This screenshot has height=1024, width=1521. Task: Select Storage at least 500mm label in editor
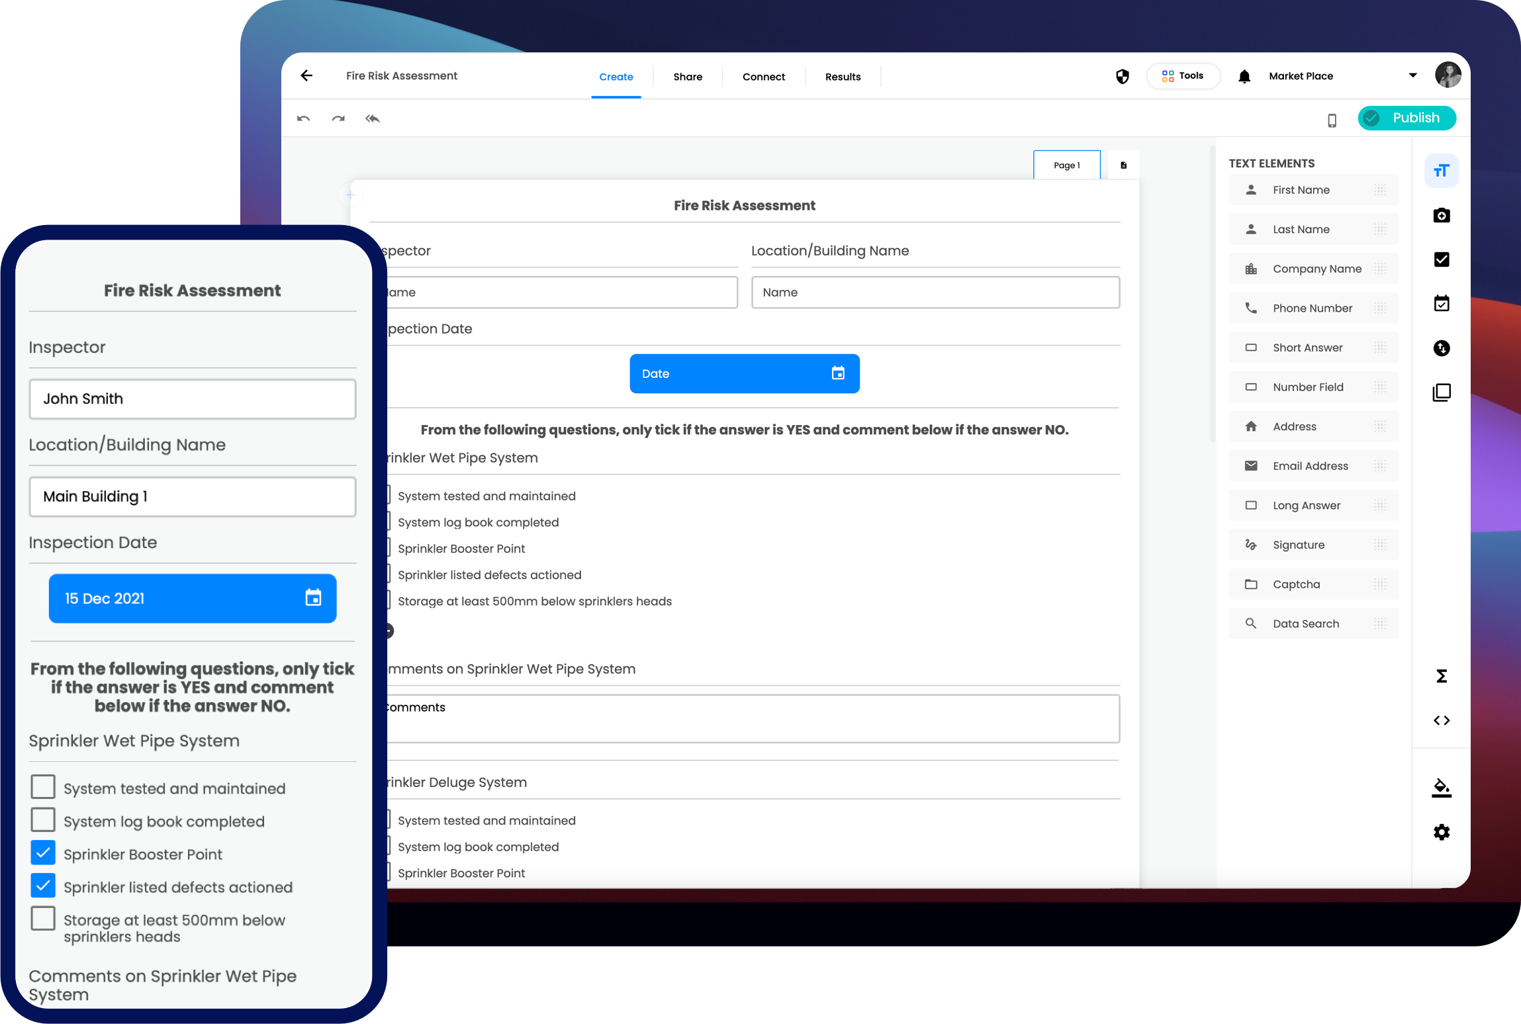click(534, 601)
